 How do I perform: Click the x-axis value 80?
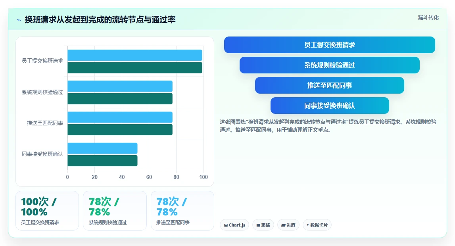tap(176, 177)
